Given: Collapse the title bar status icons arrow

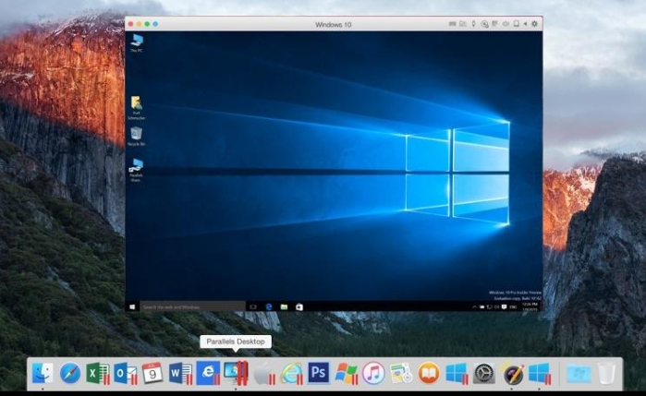Looking at the screenshot, I should click(x=525, y=24).
